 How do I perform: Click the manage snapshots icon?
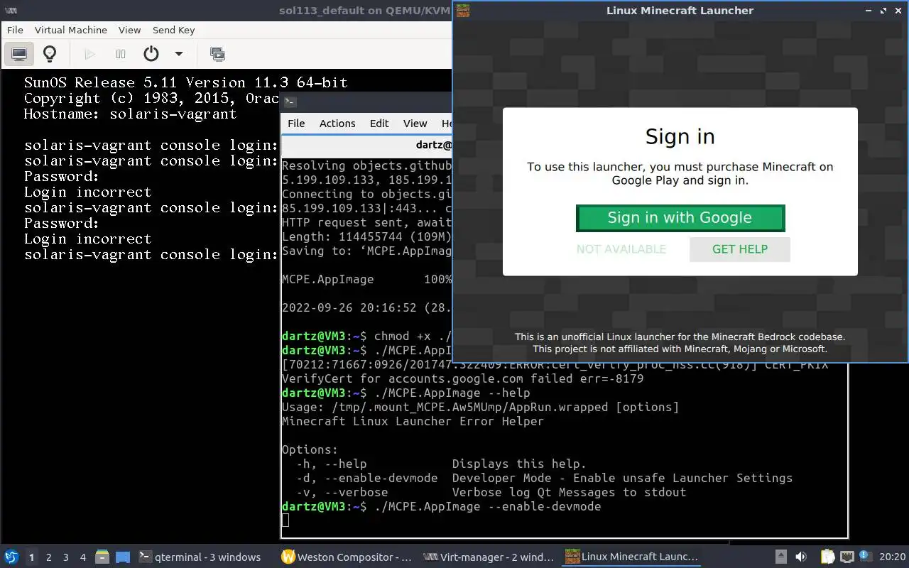(217, 54)
